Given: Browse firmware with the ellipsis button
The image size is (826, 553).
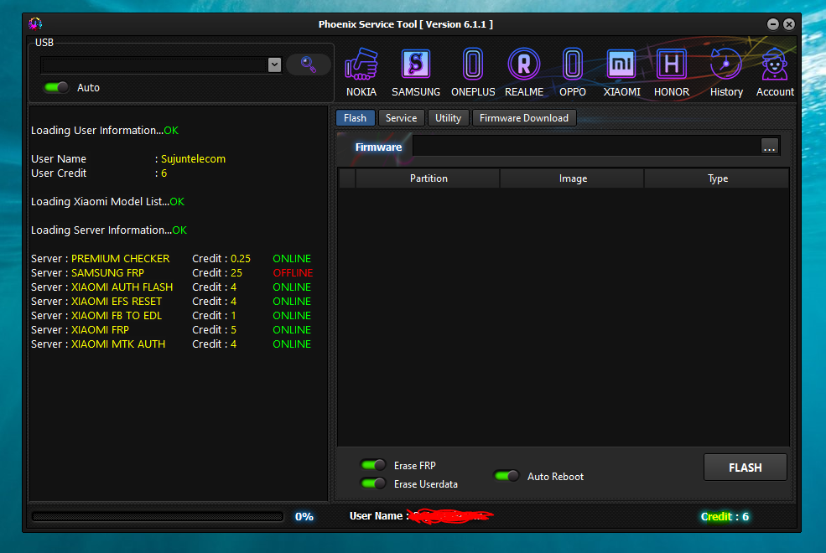Looking at the screenshot, I should tap(770, 147).
